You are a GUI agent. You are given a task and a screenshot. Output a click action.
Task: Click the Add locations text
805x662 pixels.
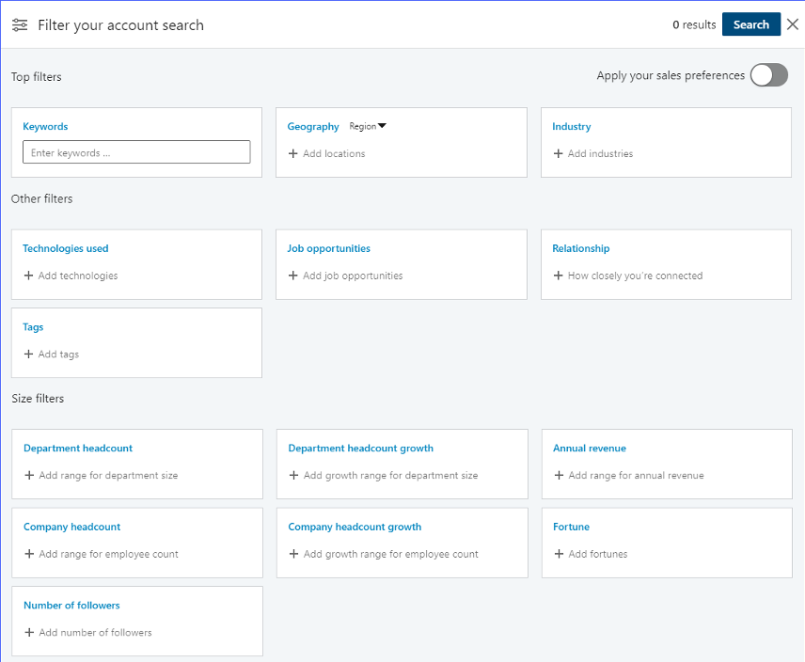[x=334, y=153]
